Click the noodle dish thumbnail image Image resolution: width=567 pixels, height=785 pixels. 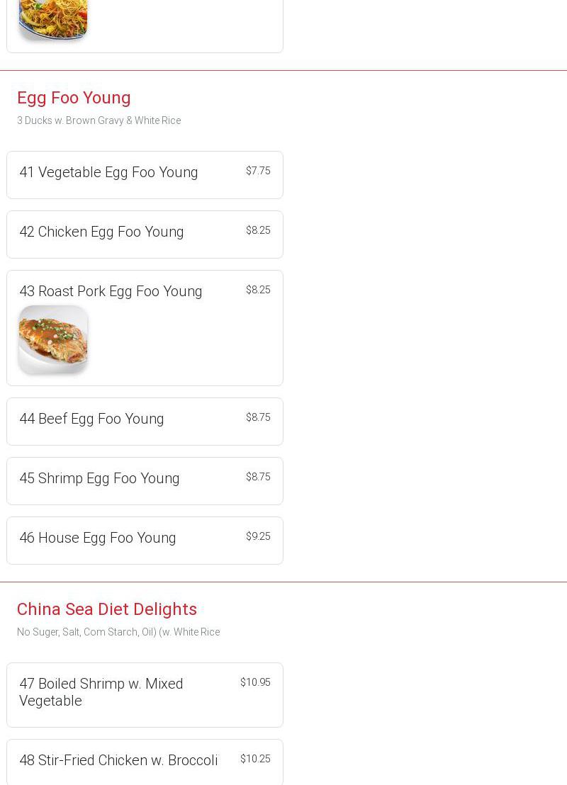point(53,18)
